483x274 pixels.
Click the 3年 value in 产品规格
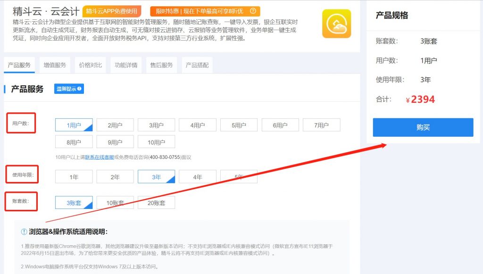[425, 80]
